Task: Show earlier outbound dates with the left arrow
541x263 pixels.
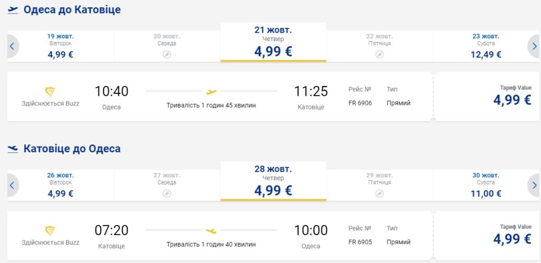Action: [12, 46]
